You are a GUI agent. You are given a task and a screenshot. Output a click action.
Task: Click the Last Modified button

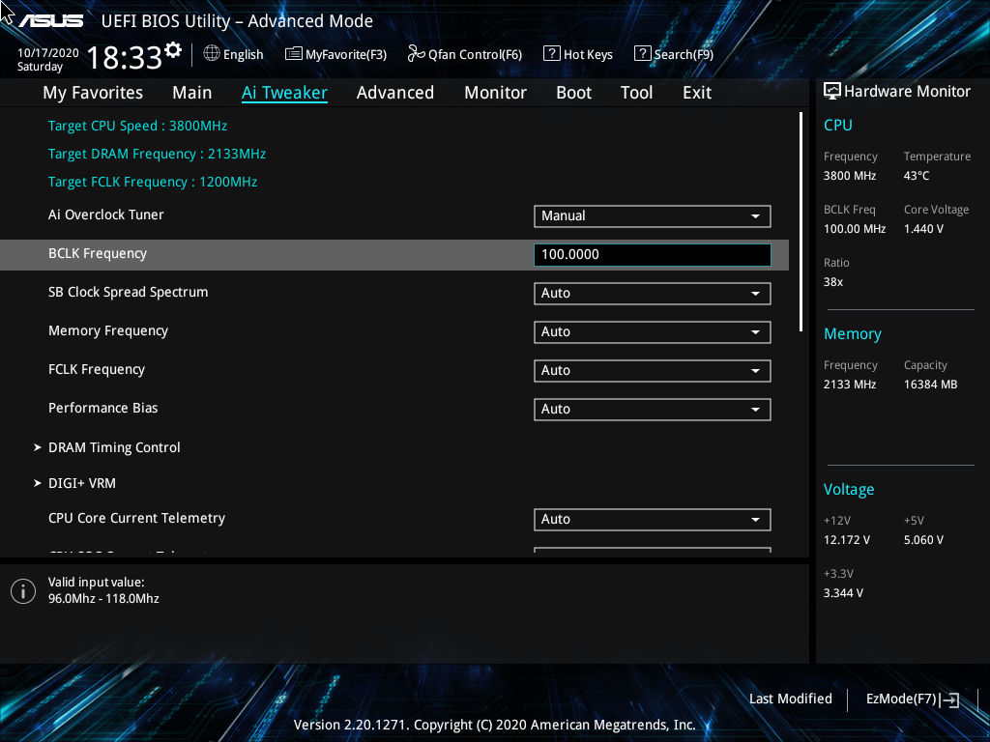point(791,699)
